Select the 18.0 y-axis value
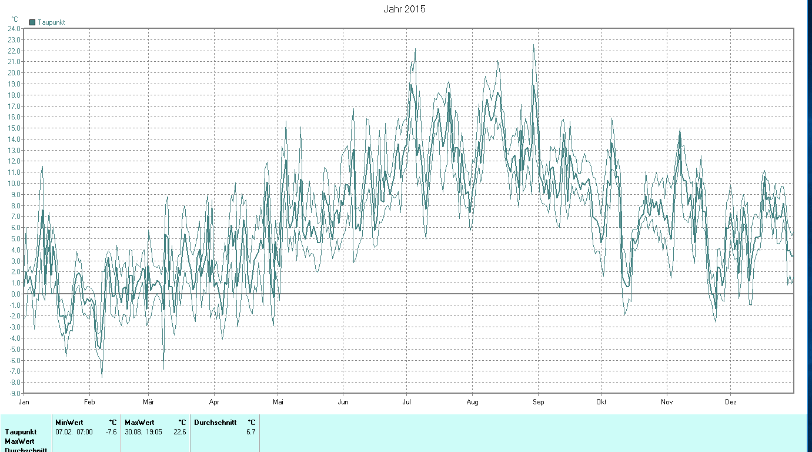Image resolution: width=812 pixels, height=452 pixels. (x=14, y=95)
